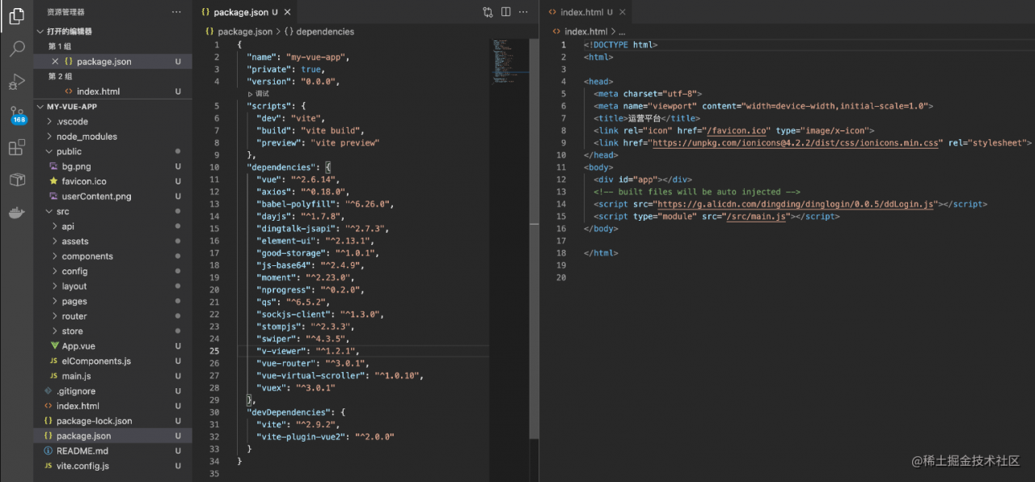This screenshot has height=482, width=1035.
Task: Click the 运营平台 title text in index.html
Action: pyautogui.click(x=644, y=118)
